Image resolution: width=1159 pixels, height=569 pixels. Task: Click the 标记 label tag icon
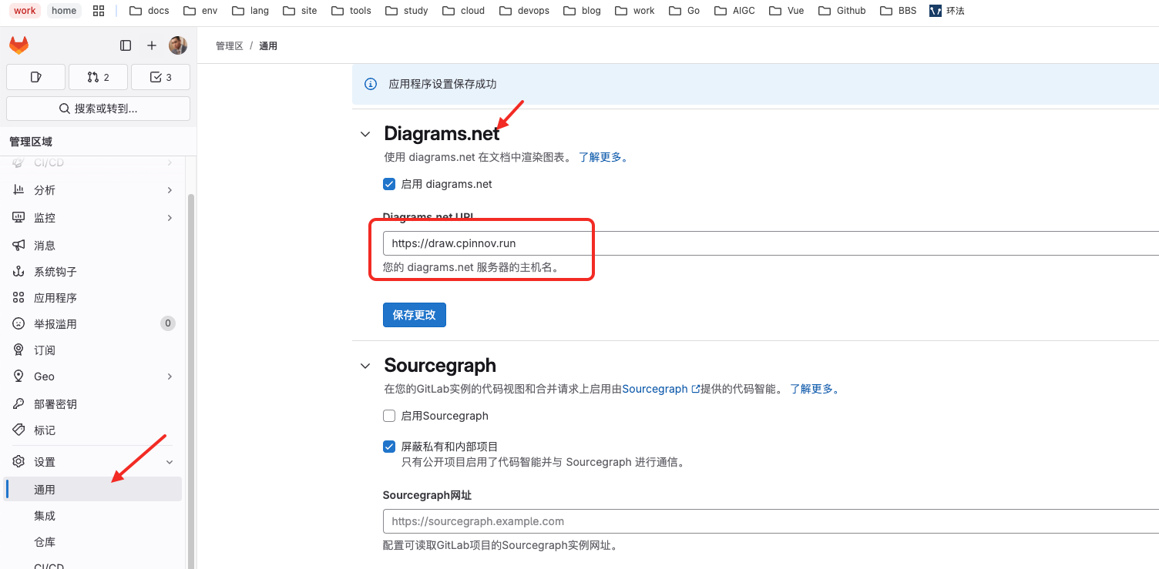(18, 430)
